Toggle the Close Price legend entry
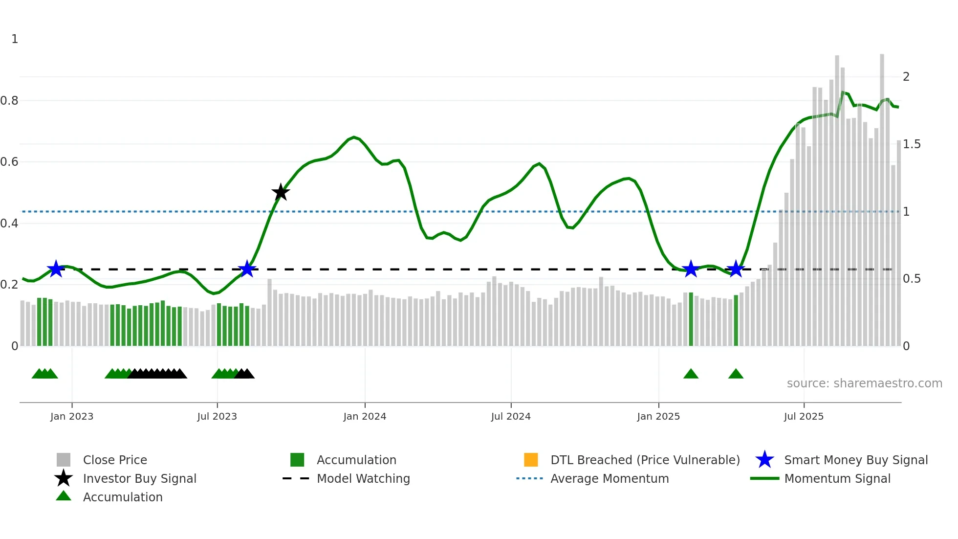Viewport: 958px width, 539px height. [x=115, y=460]
